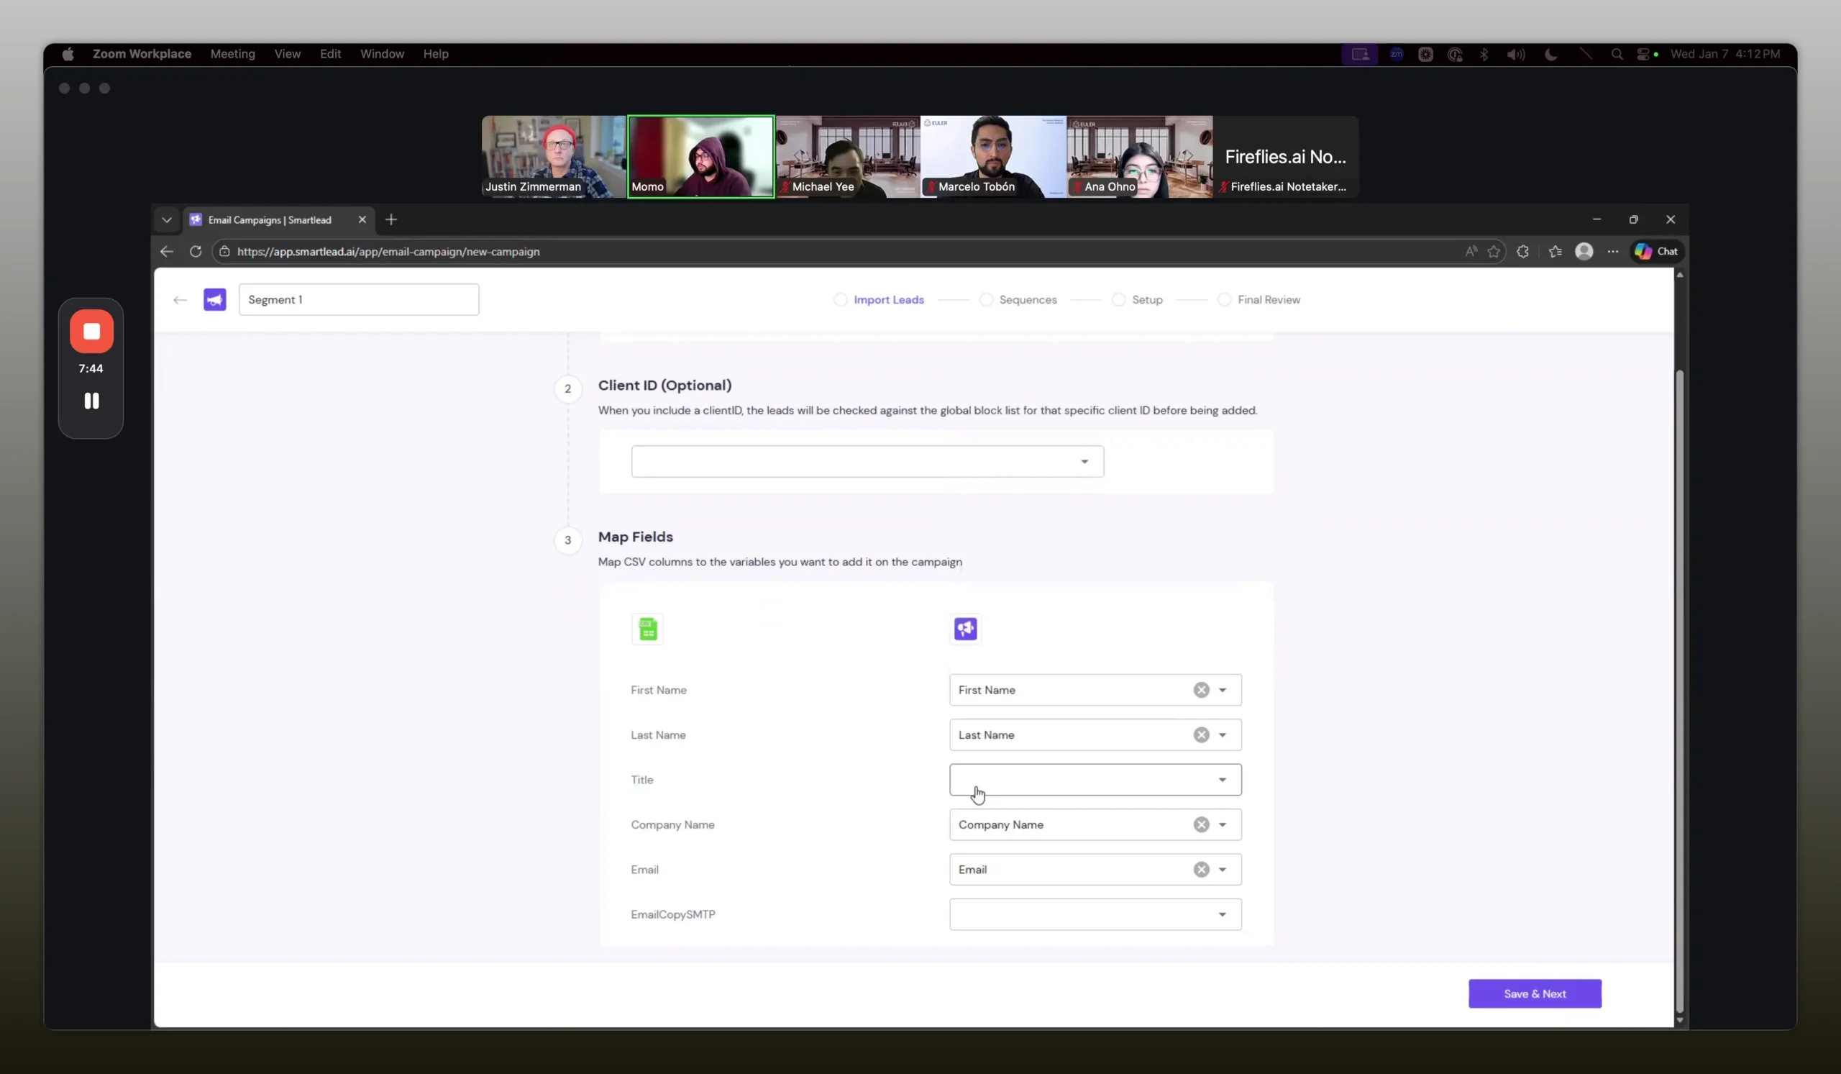Click the Segment 1 campaign name field

coord(358,299)
